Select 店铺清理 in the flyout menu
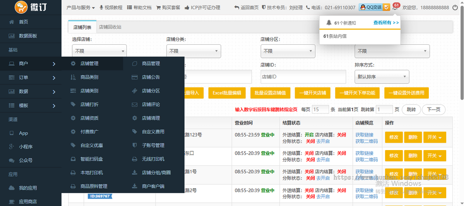This screenshot has height=206, width=464. click(151, 118)
